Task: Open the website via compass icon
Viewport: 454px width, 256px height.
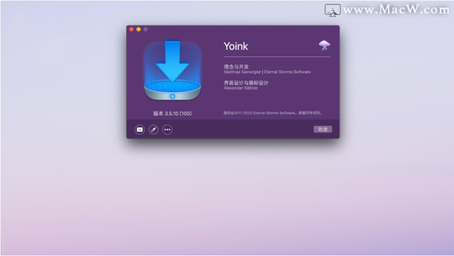Action: (153, 130)
